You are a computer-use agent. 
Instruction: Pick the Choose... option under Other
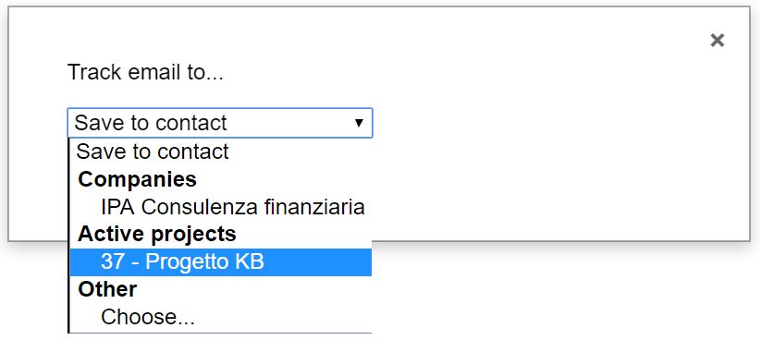pos(221,317)
